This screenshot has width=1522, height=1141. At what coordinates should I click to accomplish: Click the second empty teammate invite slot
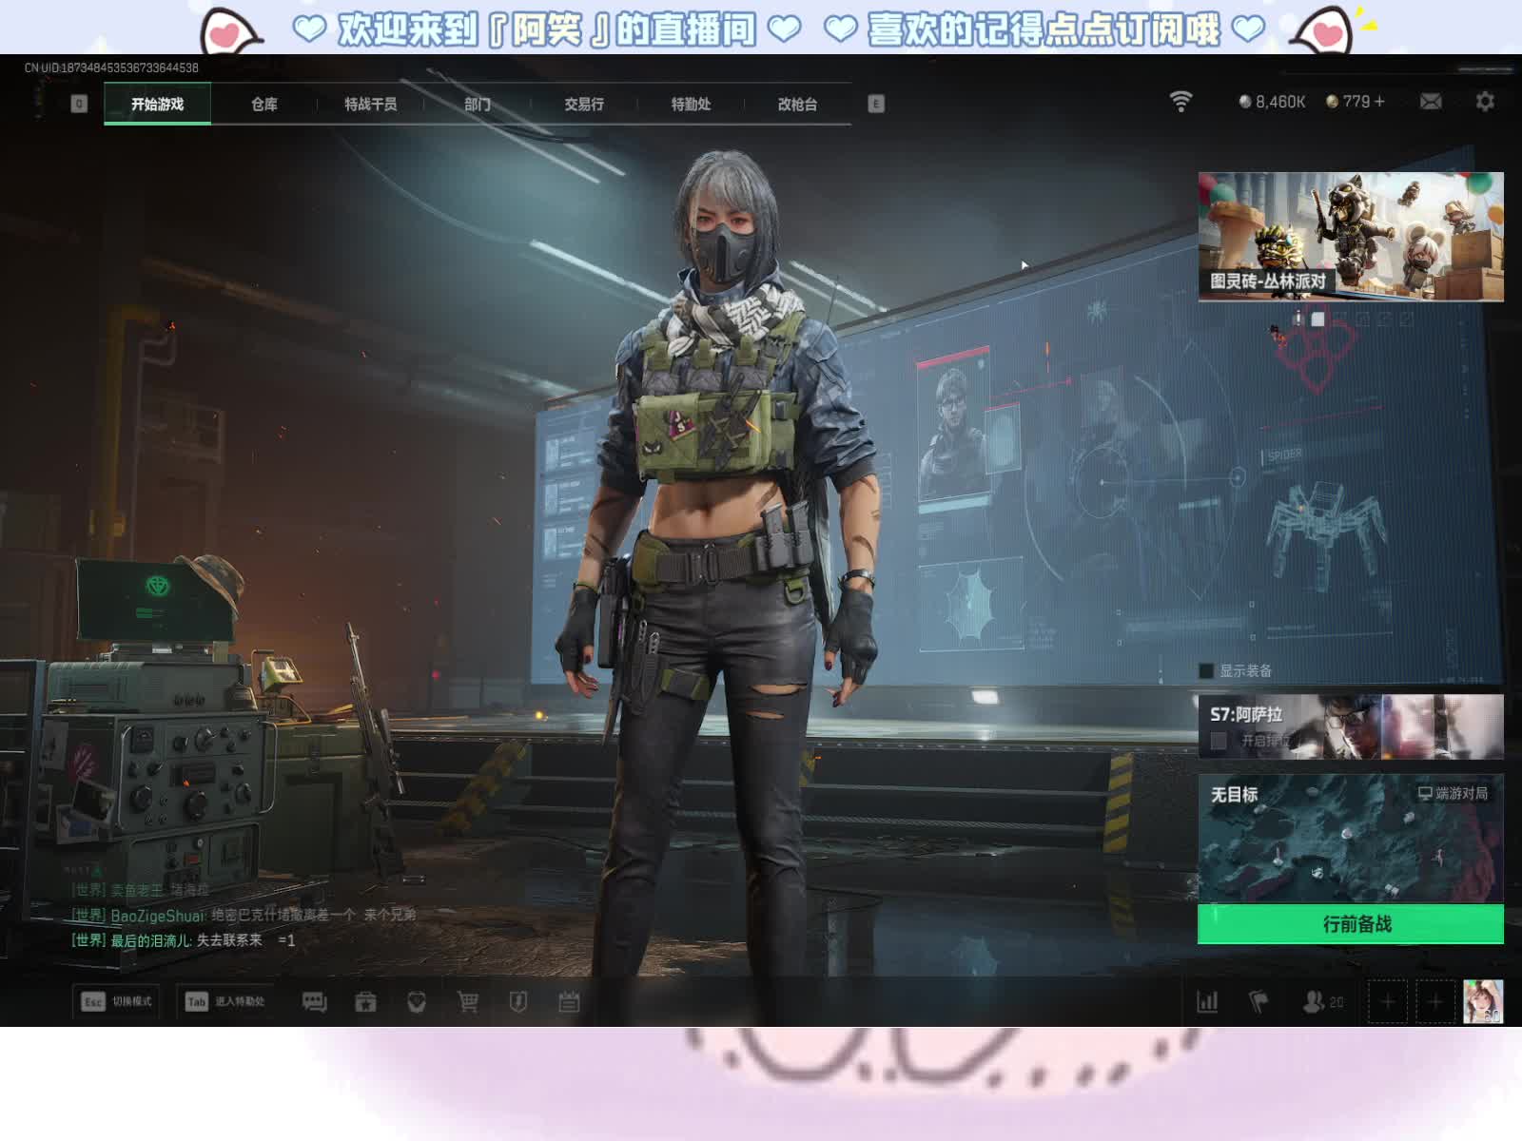1435,1001
